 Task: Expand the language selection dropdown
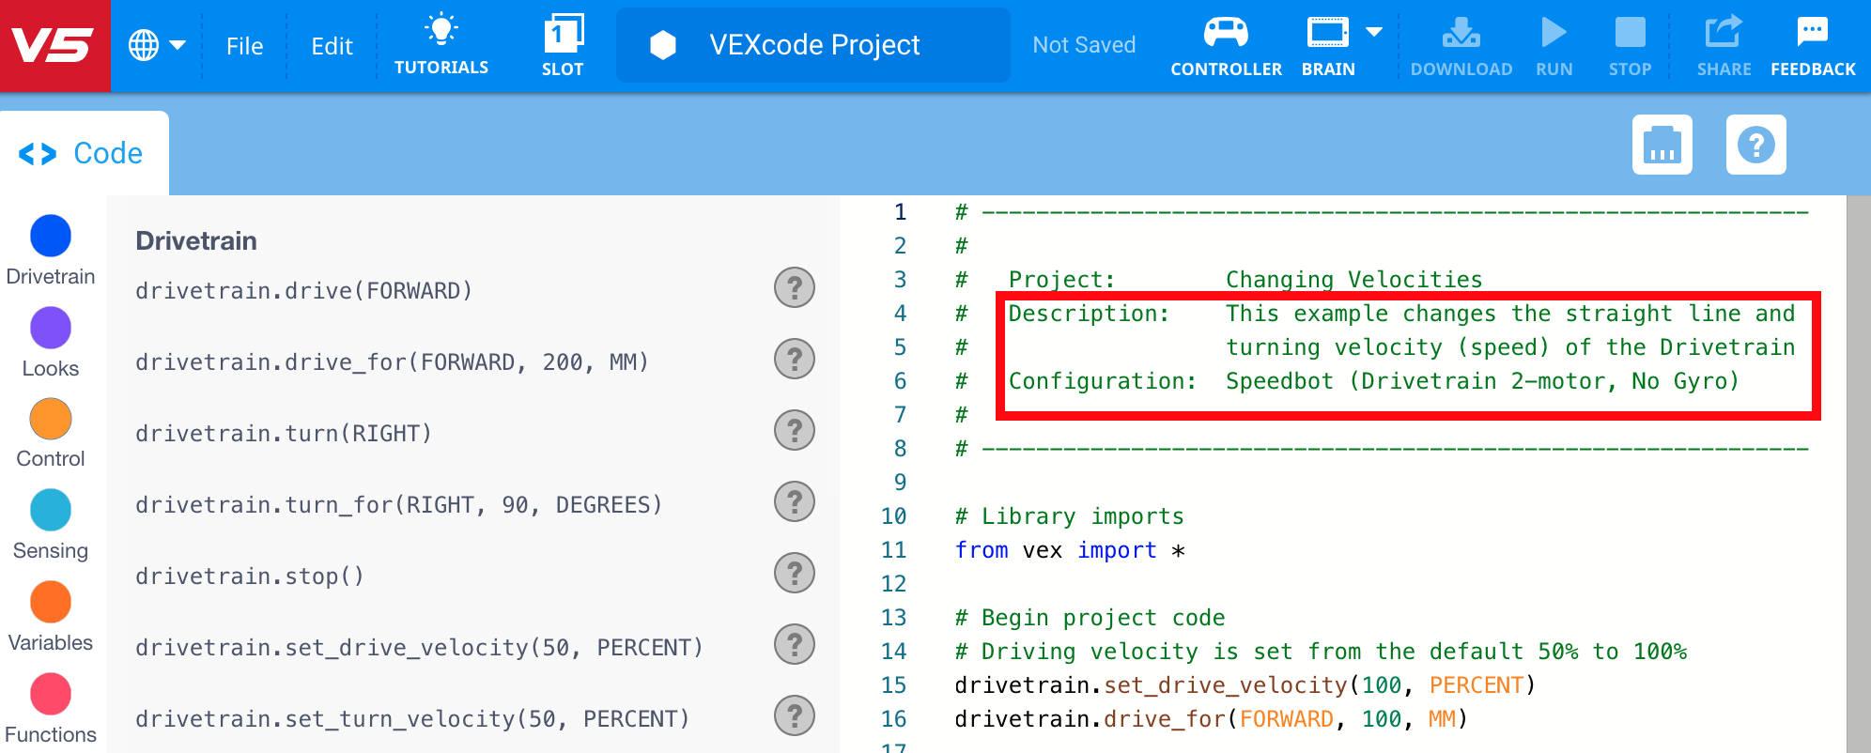tap(158, 44)
